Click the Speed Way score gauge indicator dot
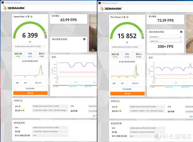The image size is (193, 142). click(45, 32)
